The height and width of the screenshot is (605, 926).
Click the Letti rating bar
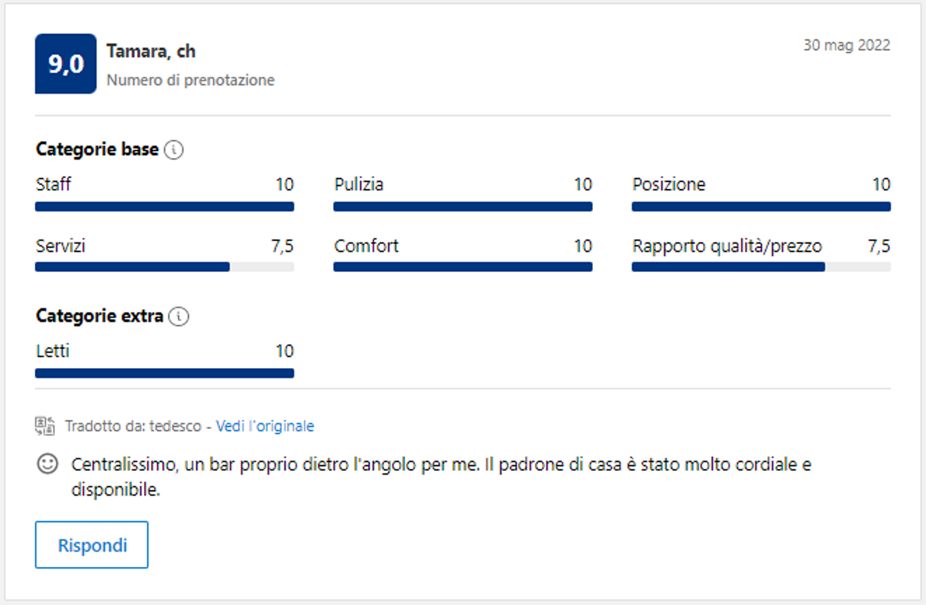pyautogui.click(x=165, y=373)
